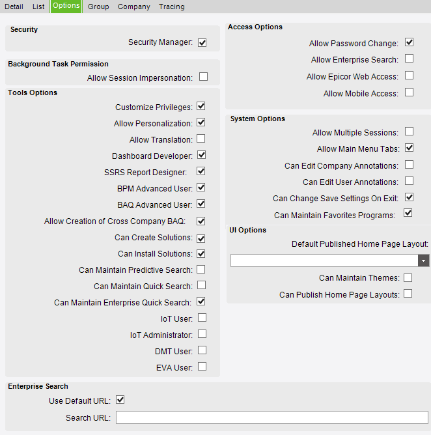The width and height of the screenshot is (431, 435).
Task: Enable Can Publish Home Page Layouts
Action: point(408,294)
